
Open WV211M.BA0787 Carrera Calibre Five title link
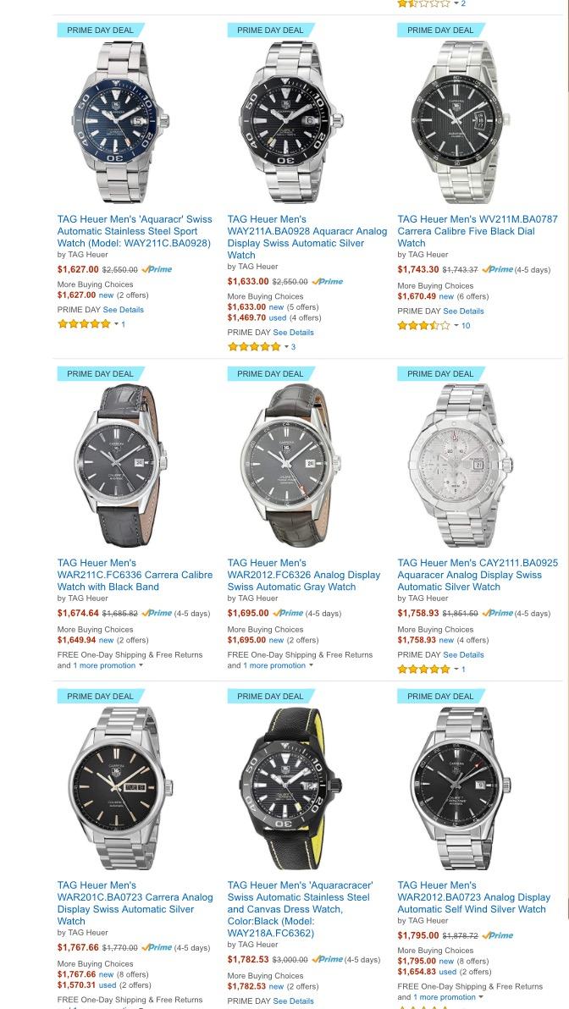click(477, 231)
